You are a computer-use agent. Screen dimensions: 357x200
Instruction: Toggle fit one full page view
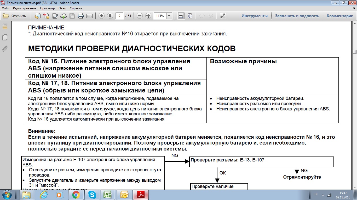point(190,16)
